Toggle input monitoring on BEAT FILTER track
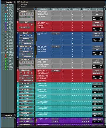The image size is (106, 128). (x=24, y=49)
